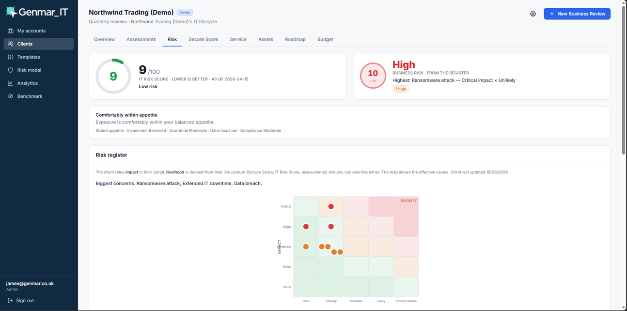
Task: Click the red dot at Major, Rare
Action: (x=306, y=227)
